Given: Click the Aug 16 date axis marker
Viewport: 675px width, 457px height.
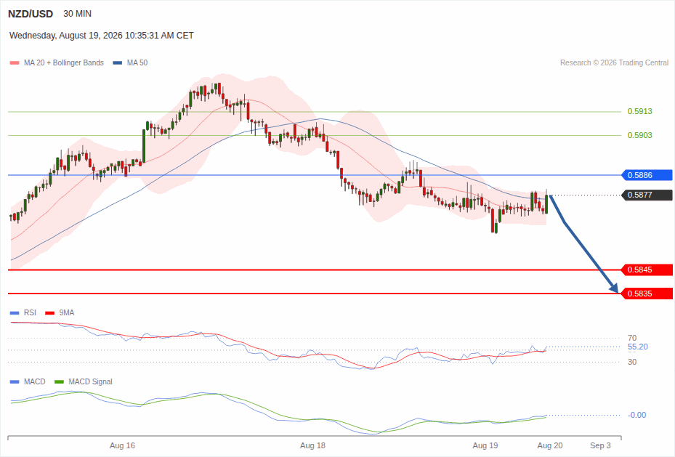Looking at the screenshot, I should point(122,445).
